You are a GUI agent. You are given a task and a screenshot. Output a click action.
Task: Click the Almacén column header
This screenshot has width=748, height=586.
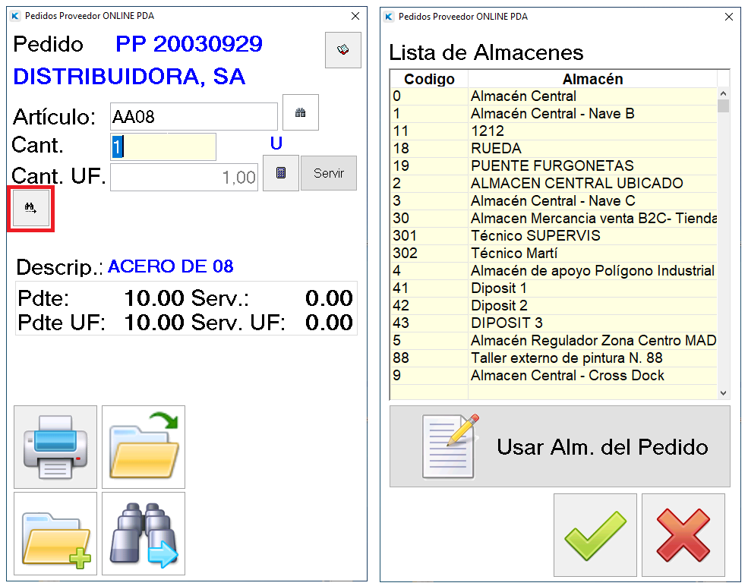point(592,79)
